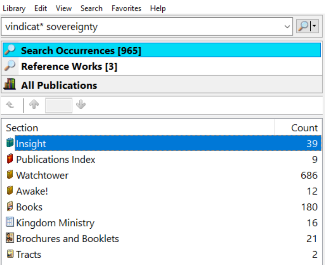Select Search Occurrences [965]
This screenshot has height=265, width=325.
(x=162, y=50)
